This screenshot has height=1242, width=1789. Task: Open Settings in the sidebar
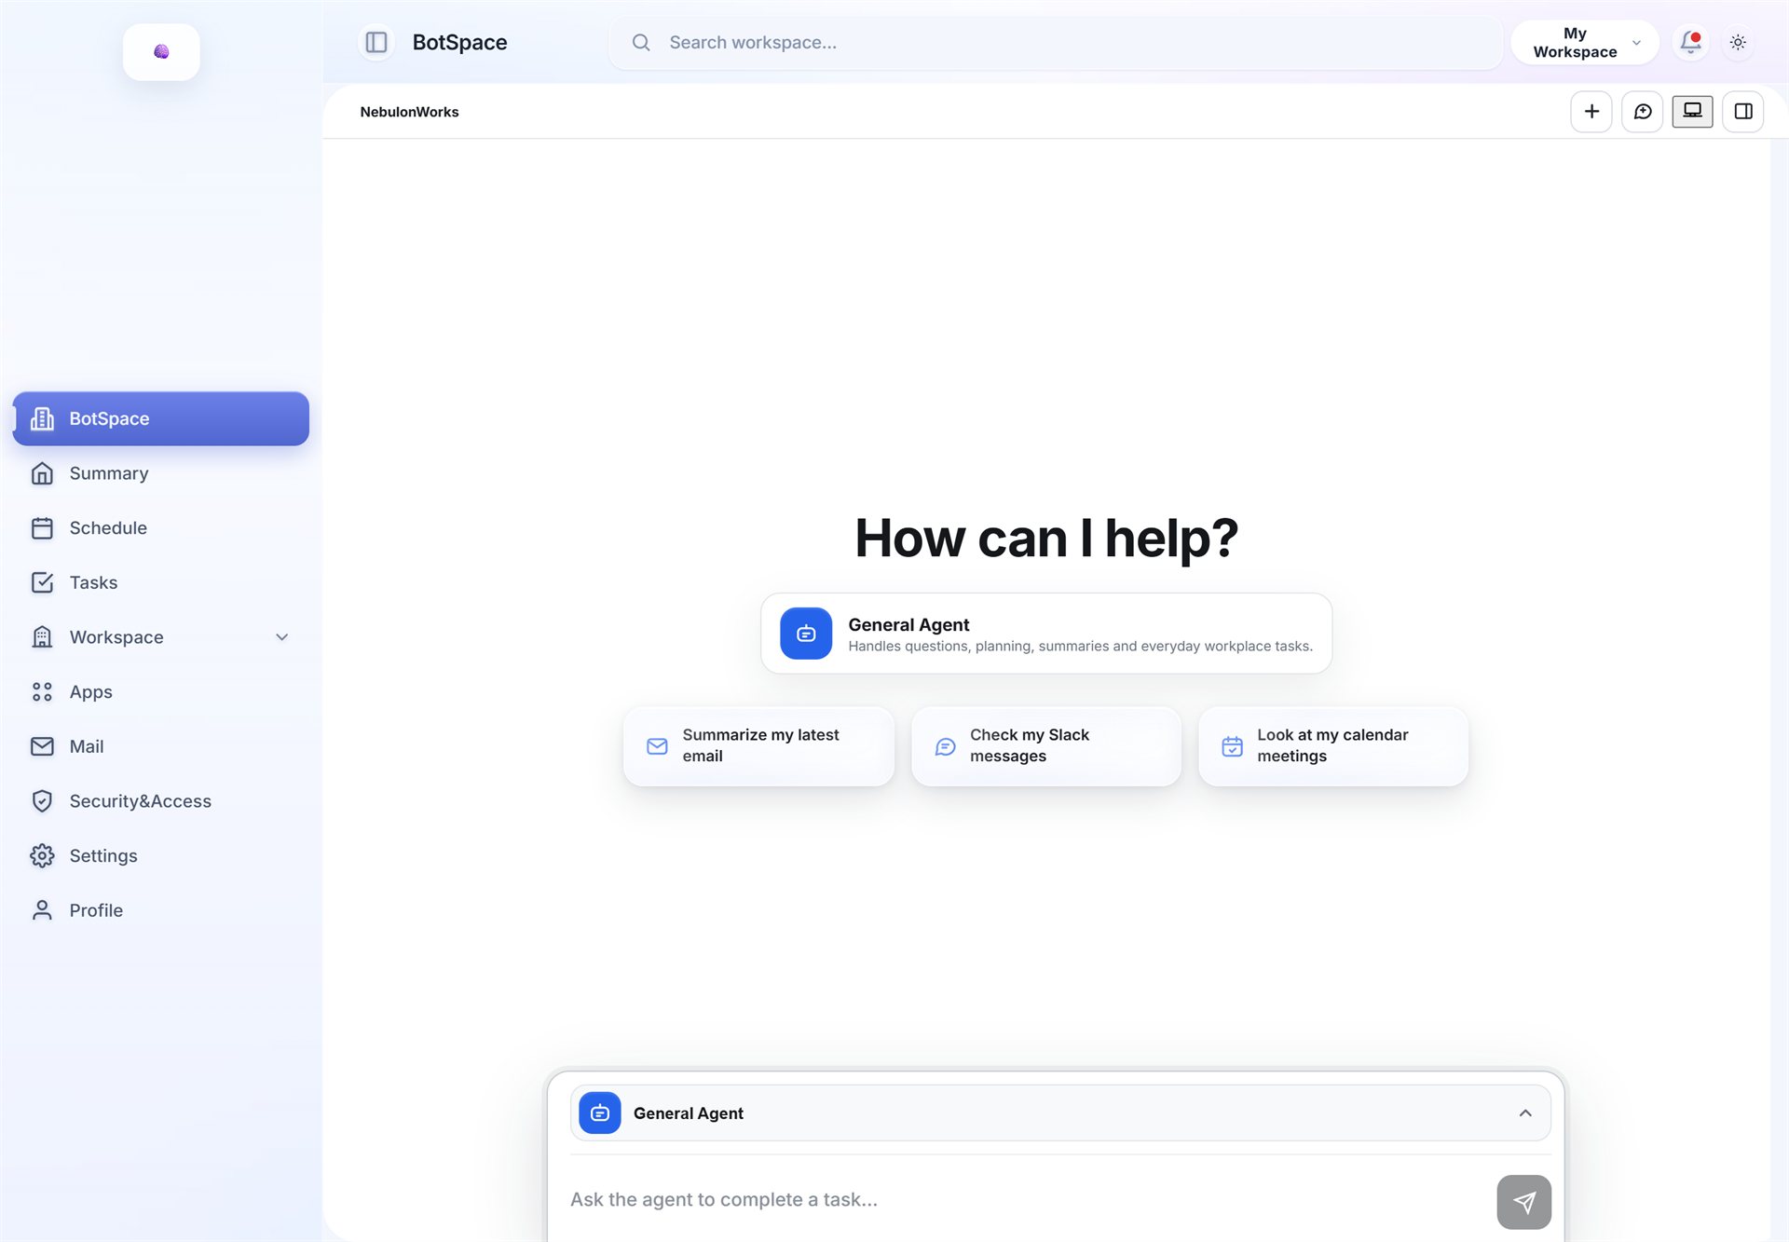tap(161, 856)
